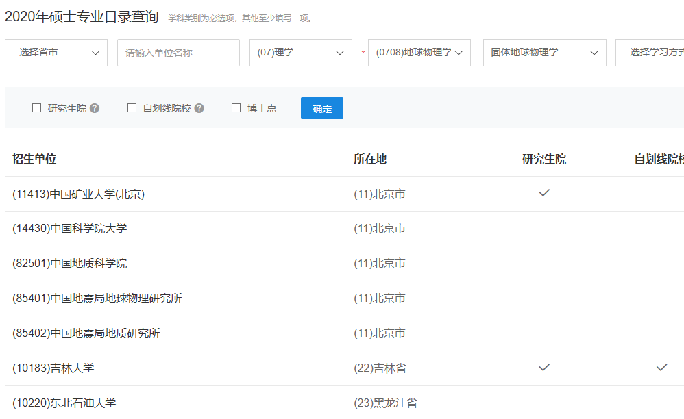The image size is (684, 419).
Task: Click the 自划线院校 checkmark for 吉林大学
Action: (x=662, y=368)
